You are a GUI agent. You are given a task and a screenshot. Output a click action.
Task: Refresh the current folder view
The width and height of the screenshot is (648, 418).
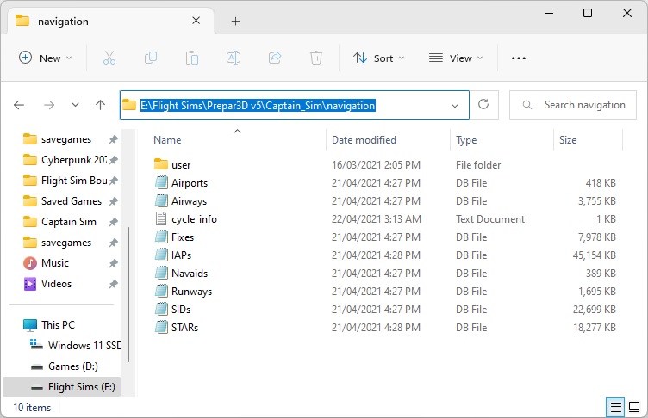point(483,105)
